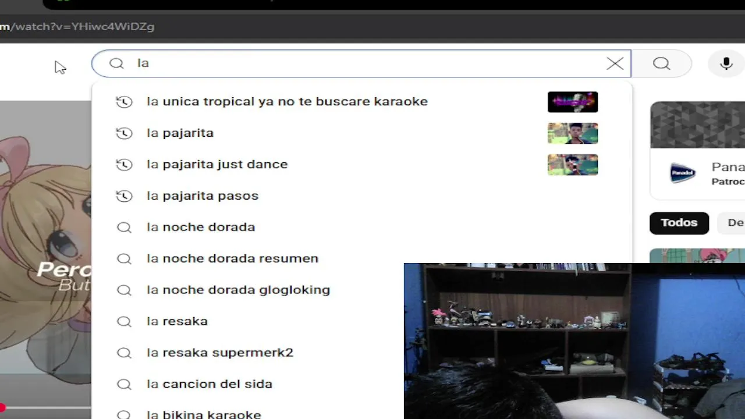Click search icon next to "la resaka supermerk2"
745x419 pixels.
124,353
